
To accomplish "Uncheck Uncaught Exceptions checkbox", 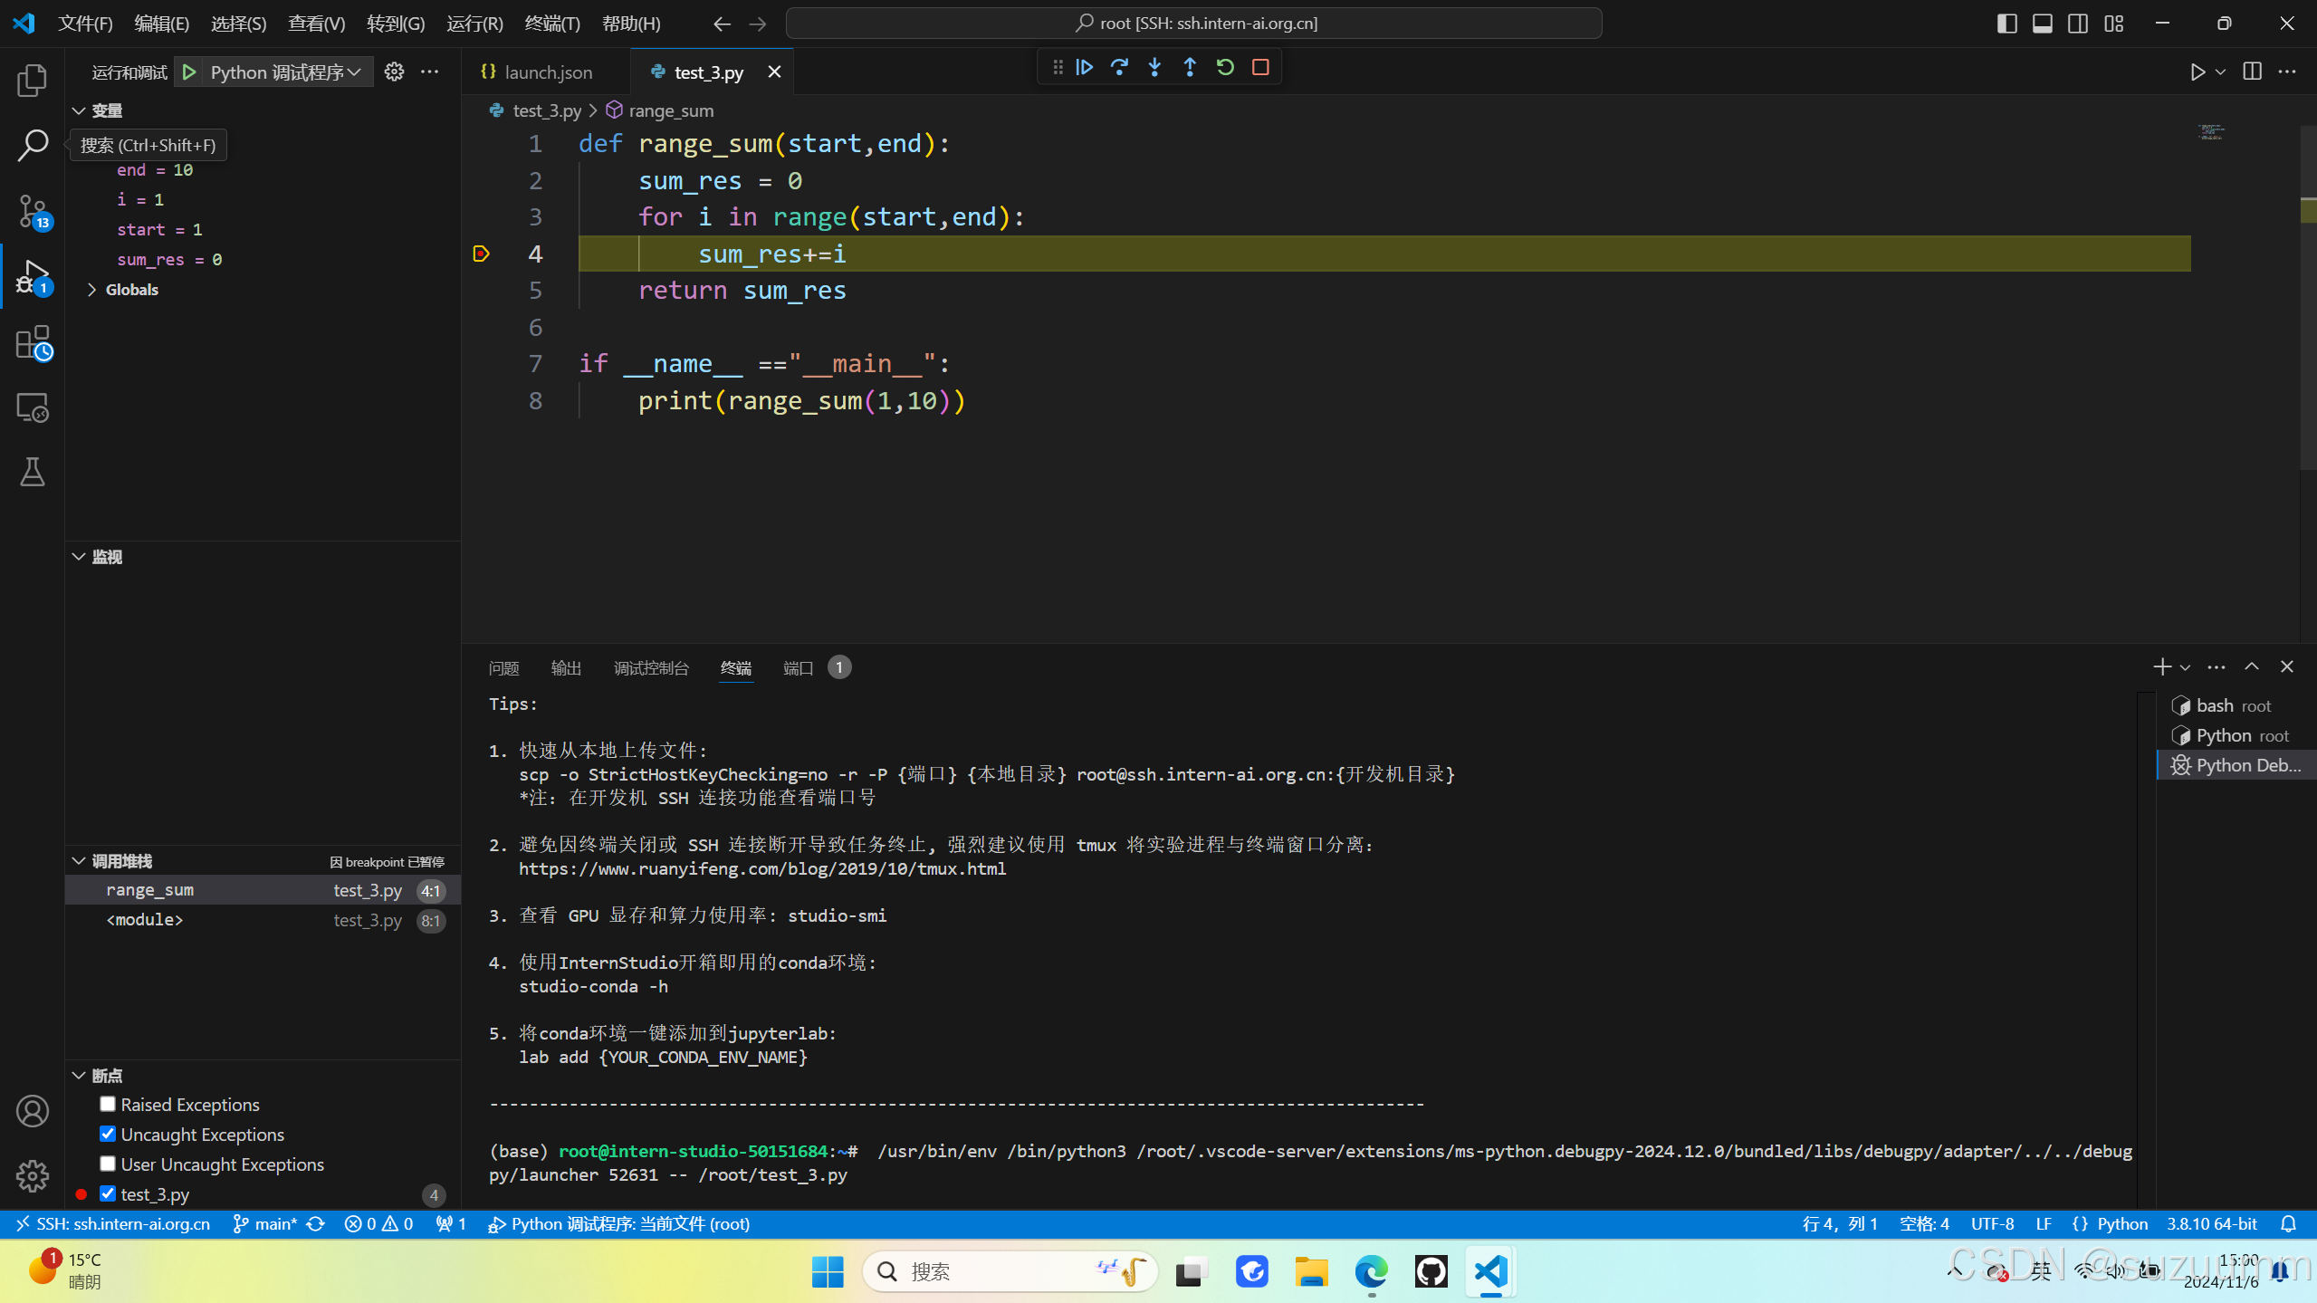I will (x=108, y=1134).
